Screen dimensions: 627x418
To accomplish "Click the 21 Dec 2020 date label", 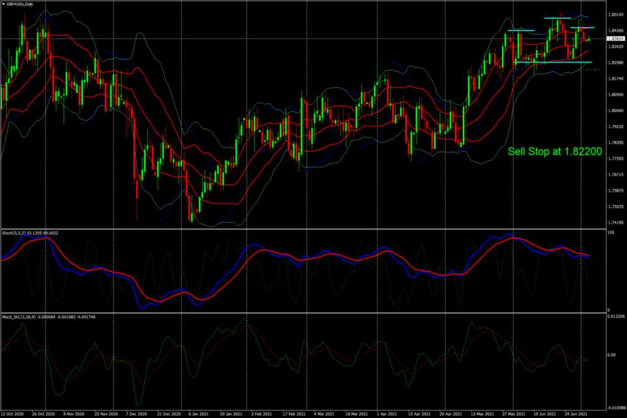I will click(x=169, y=414).
